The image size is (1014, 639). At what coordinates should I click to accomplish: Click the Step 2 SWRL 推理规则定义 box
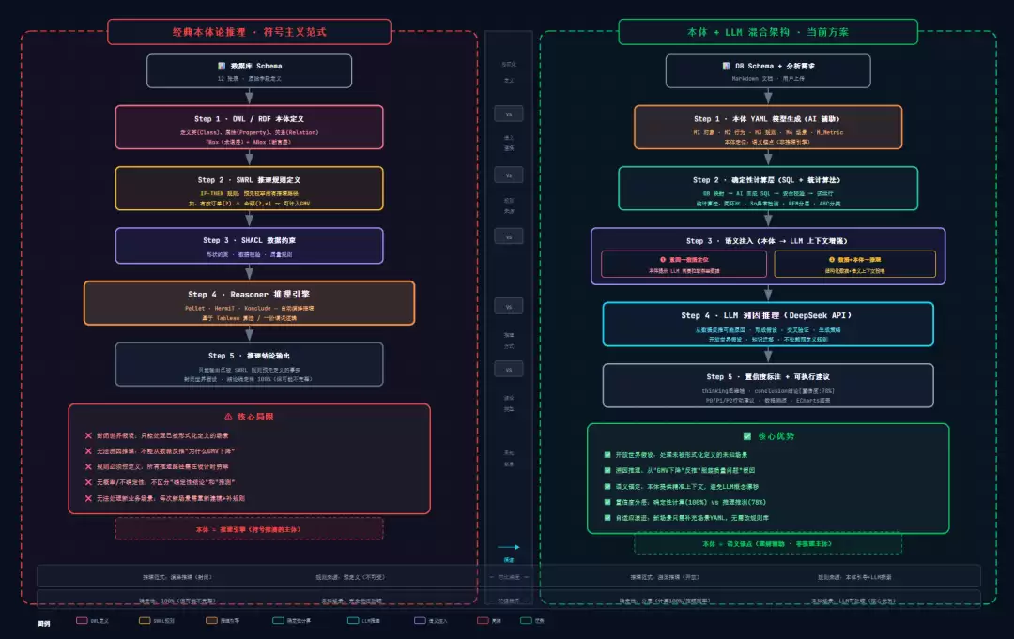pos(250,189)
